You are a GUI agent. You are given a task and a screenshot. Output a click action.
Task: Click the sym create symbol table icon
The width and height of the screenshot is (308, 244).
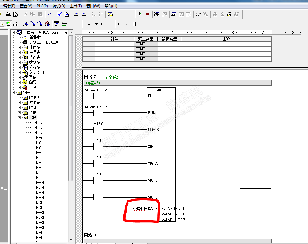click(x=64, y=24)
